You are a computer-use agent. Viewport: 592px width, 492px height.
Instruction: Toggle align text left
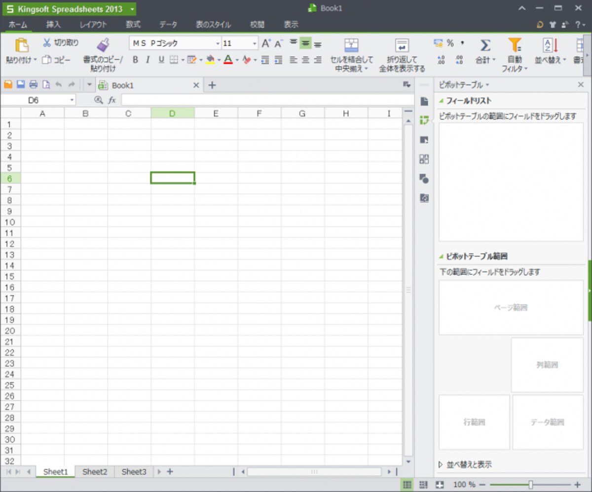click(293, 60)
